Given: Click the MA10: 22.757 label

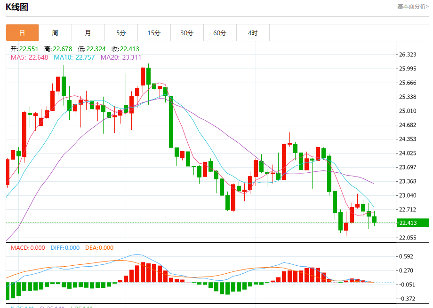Looking at the screenshot, I should (74, 57).
